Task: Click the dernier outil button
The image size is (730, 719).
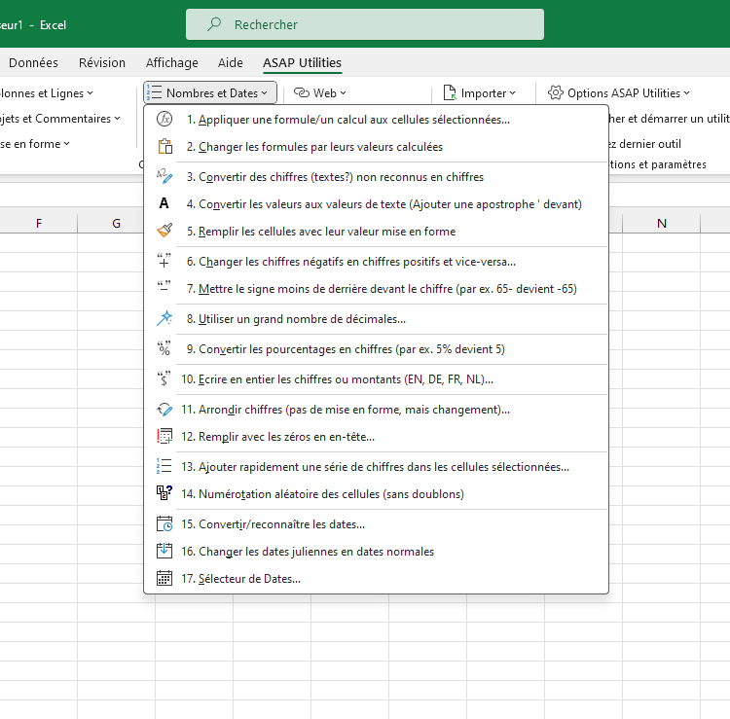Action: point(646,144)
